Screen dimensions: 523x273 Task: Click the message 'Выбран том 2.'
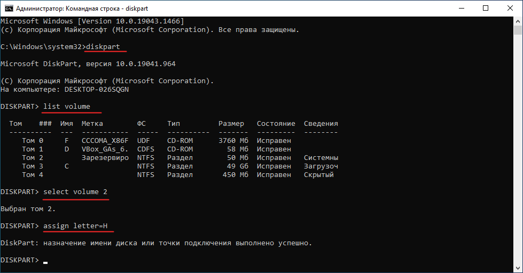[28, 208]
